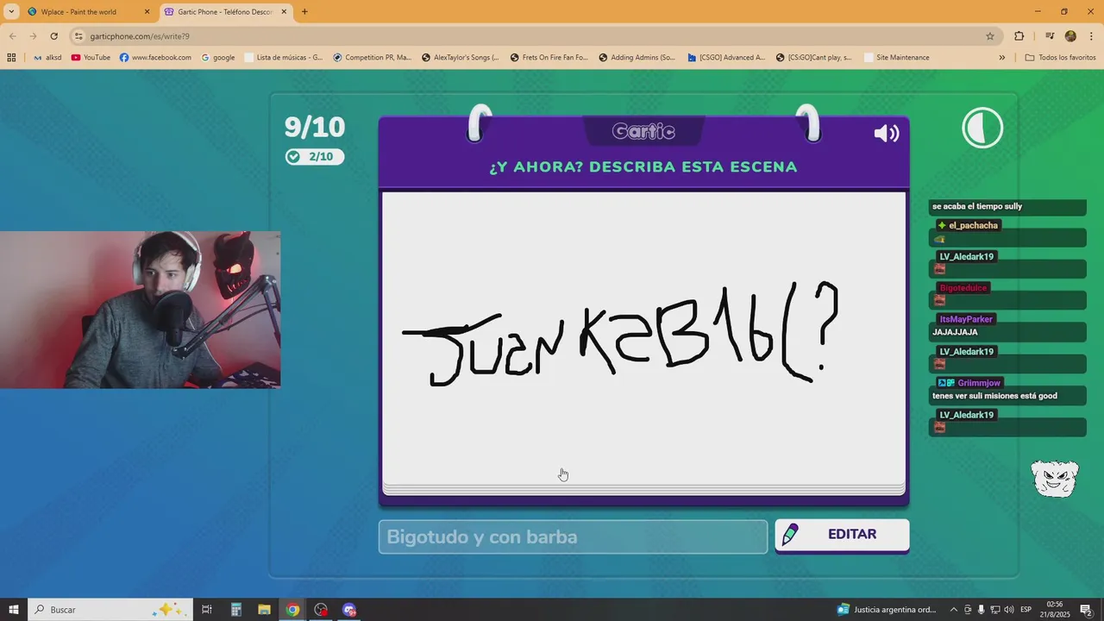
Task: Reload the Gartic Phone page
Action: click(53, 36)
